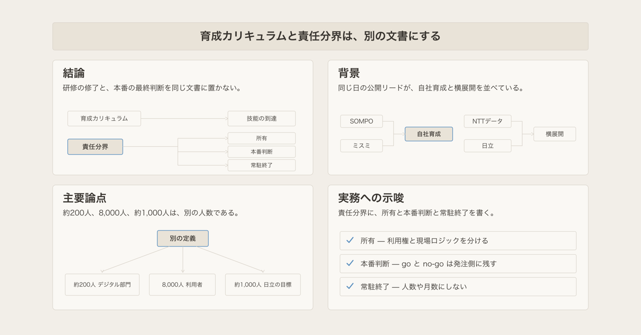Click the highlighted 別の定義 box
This screenshot has width=641, height=335.
tap(183, 238)
